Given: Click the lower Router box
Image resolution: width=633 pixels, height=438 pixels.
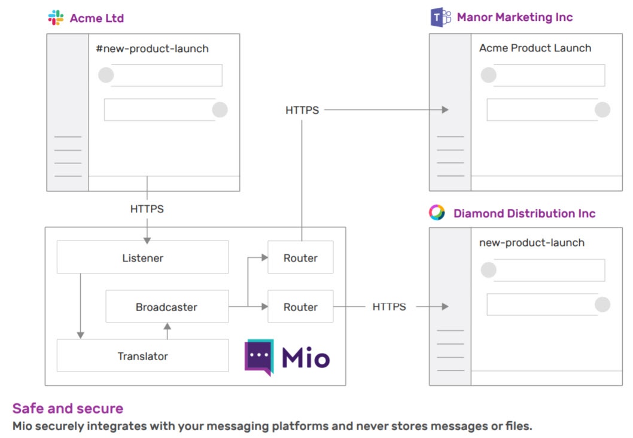Looking at the screenshot, I should point(300,306).
